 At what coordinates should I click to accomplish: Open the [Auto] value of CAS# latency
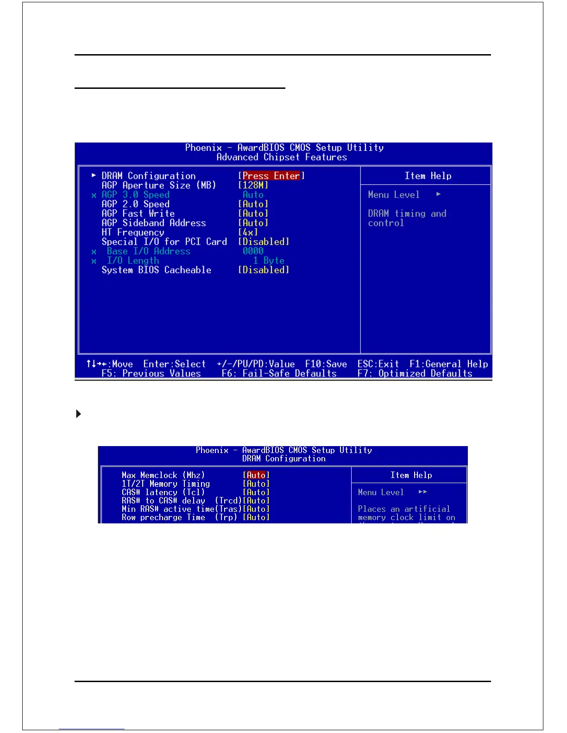pyautogui.click(x=256, y=492)
